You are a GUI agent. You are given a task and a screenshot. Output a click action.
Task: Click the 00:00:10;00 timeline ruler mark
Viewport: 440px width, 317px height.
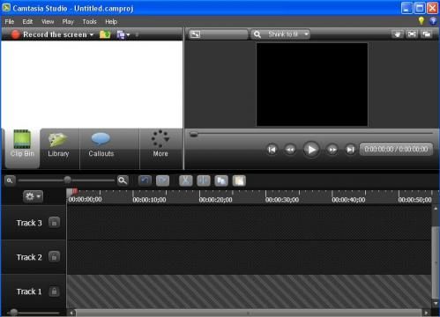[x=149, y=200]
